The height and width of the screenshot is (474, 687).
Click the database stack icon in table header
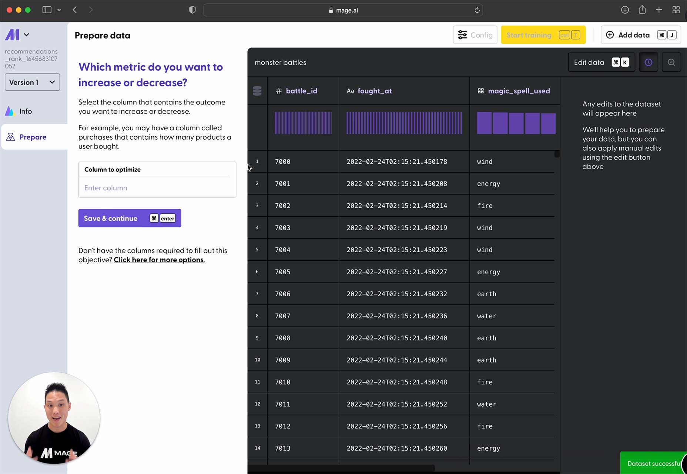(x=257, y=91)
